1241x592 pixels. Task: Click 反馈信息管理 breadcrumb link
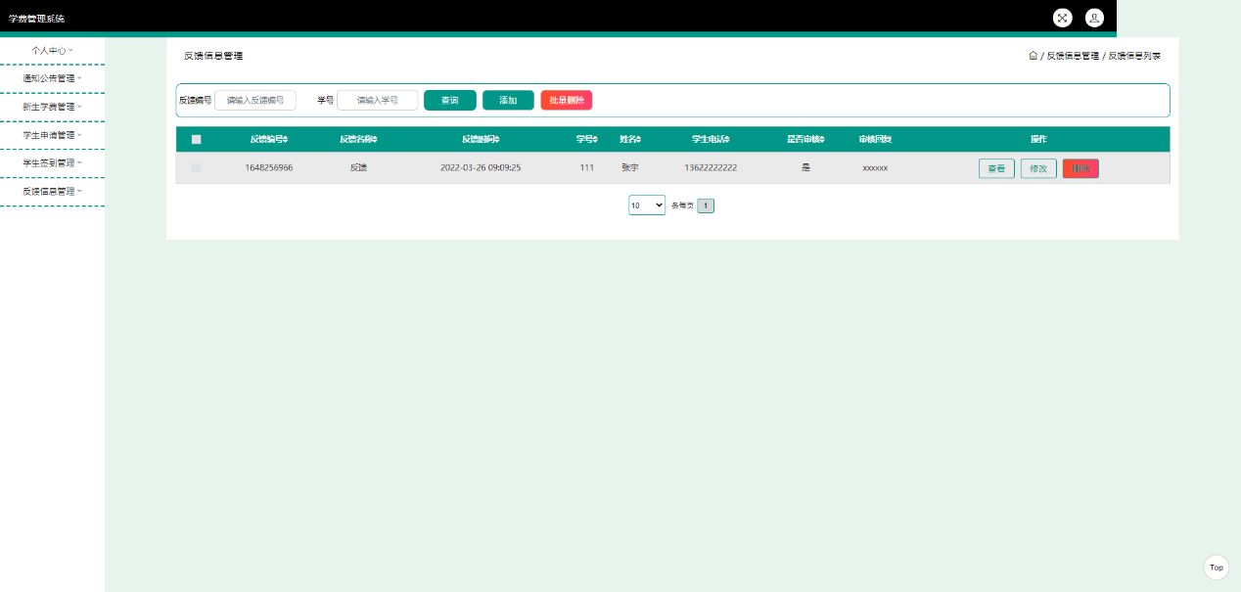pyautogui.click(x=1073, y=56)
